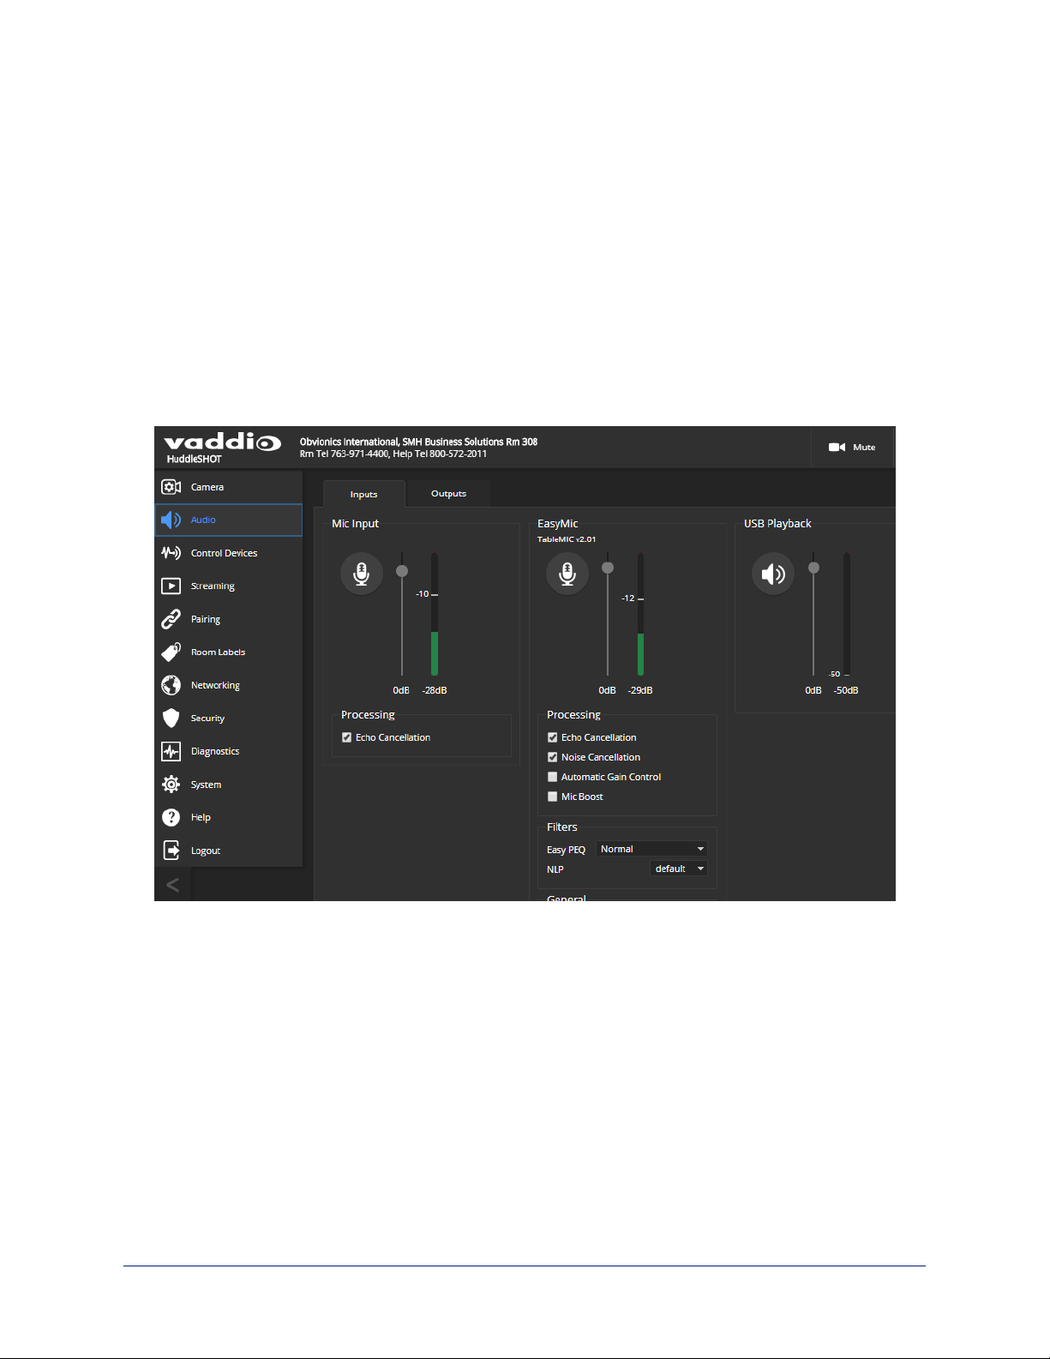Viewport: 1050px width, 1359px height.
Task: Uncheck Mic Input Echo Cancellation
Action: click(347, 737)
